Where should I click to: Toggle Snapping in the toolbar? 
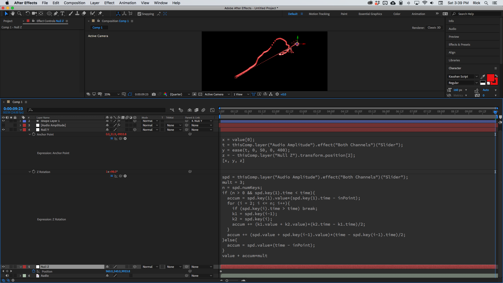point(139,14)
